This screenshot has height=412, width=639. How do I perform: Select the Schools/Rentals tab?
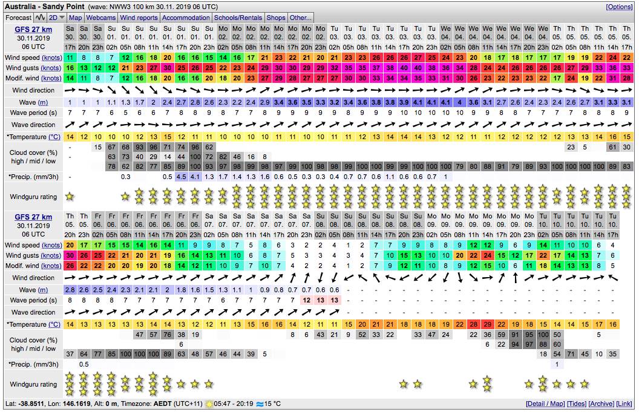point(238,18)
